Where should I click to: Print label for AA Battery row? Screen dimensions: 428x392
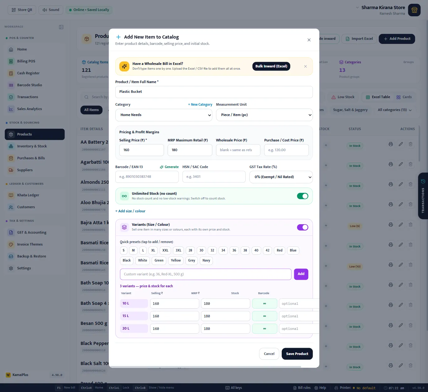pyautogui.click(x=391, y=144)
